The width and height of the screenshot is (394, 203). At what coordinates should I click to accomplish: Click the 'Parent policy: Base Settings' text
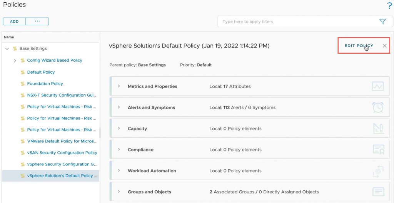[138, 65]
